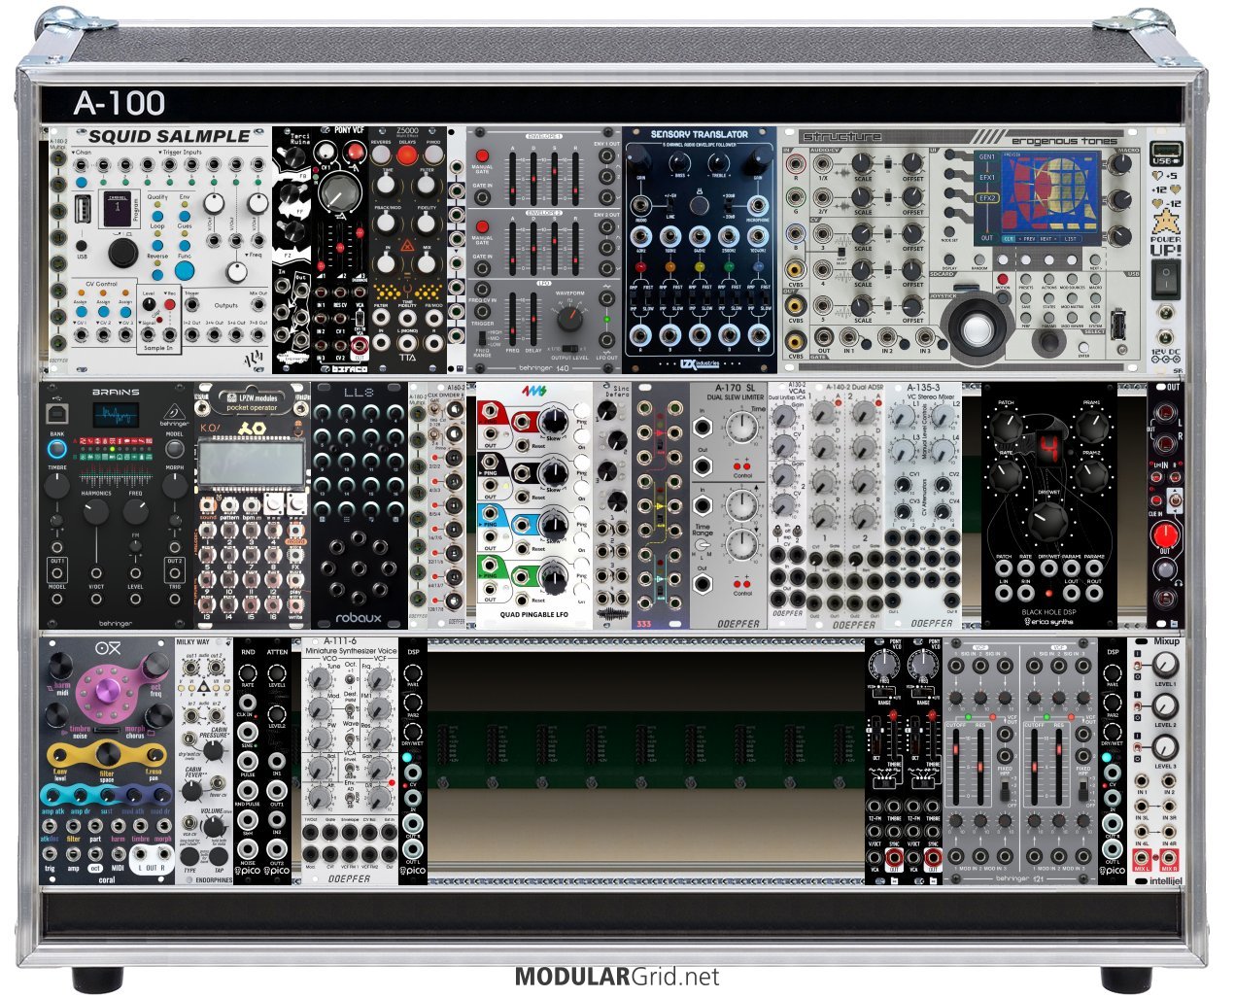The width and height of the screenshot is (1235, 997).
Task: Click the large red knob on the OUT module
Action: pos(1163,535)
